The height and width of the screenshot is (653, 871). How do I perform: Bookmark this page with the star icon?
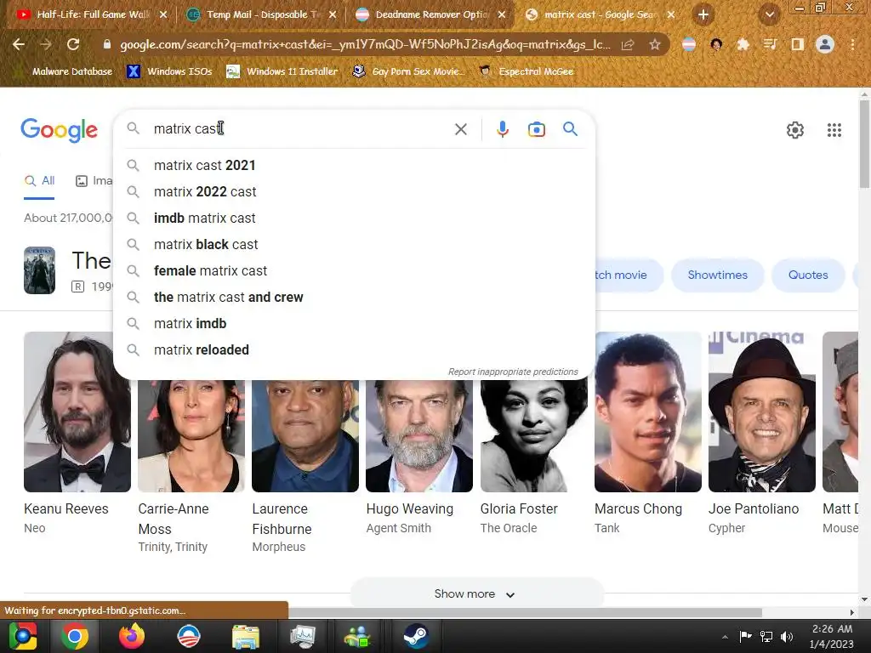tap(655, 44)
